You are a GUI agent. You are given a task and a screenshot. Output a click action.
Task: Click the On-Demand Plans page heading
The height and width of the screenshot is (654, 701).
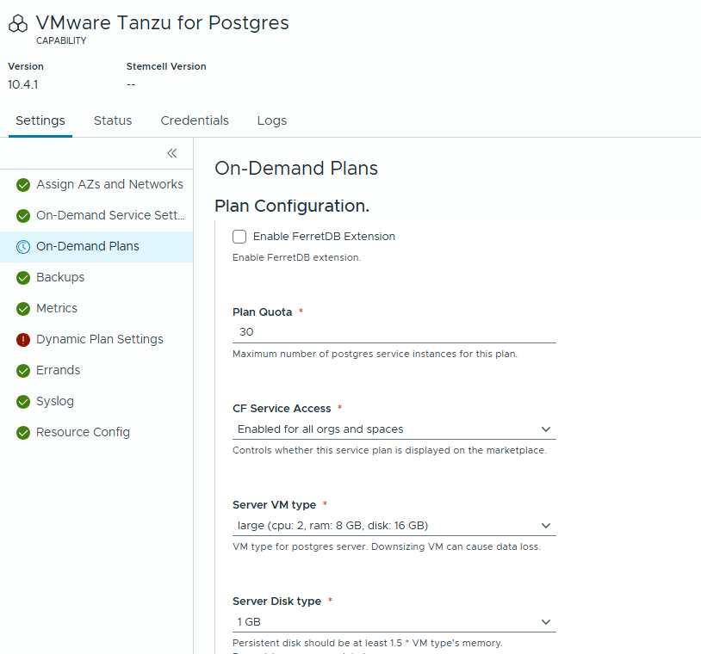296,169
